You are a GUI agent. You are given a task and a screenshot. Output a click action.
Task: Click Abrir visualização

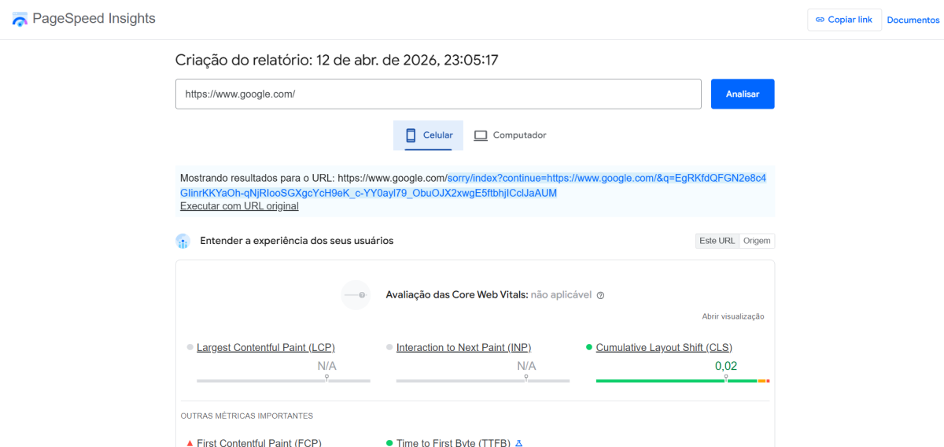[733, 316]
